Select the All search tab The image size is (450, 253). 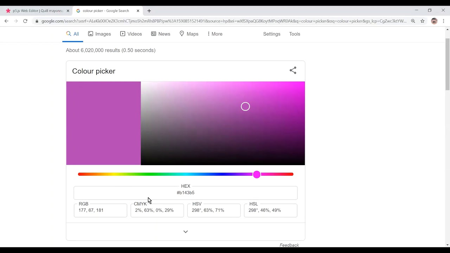72,34
